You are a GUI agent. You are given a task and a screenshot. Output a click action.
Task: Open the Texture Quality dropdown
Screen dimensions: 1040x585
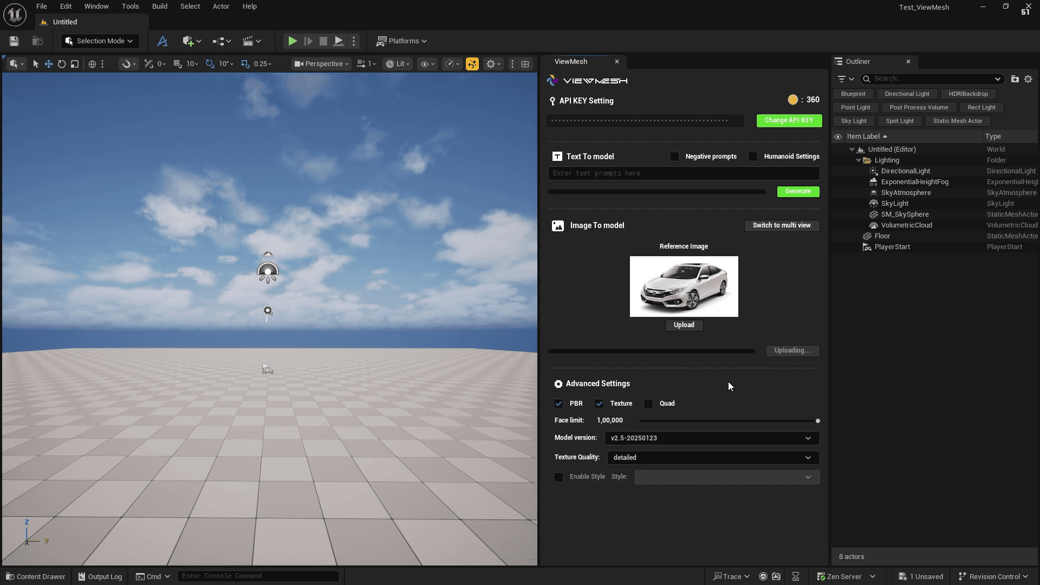pos(713,458)
